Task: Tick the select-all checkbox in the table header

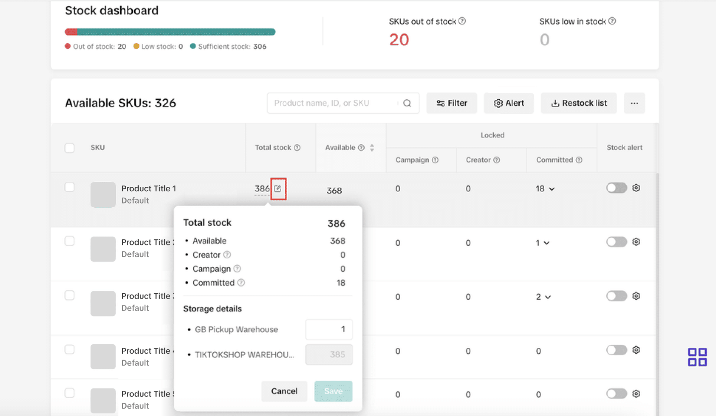Action: [x=69, y=148]
